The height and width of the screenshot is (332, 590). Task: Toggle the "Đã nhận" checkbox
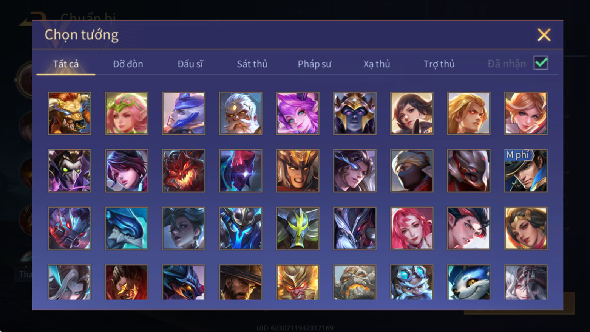pos(541,63)
